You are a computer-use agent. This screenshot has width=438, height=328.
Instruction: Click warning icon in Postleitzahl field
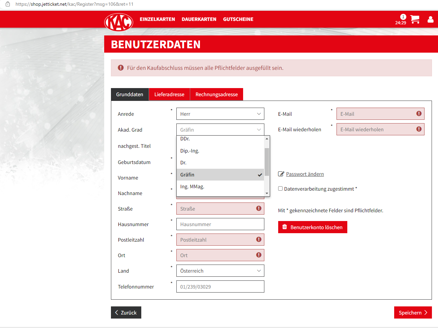tap(259, 240)
